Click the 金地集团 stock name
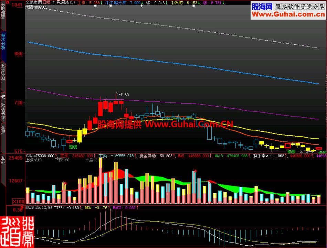The width and height of the screenshot is (327, 248). click(x=34, y=2)
